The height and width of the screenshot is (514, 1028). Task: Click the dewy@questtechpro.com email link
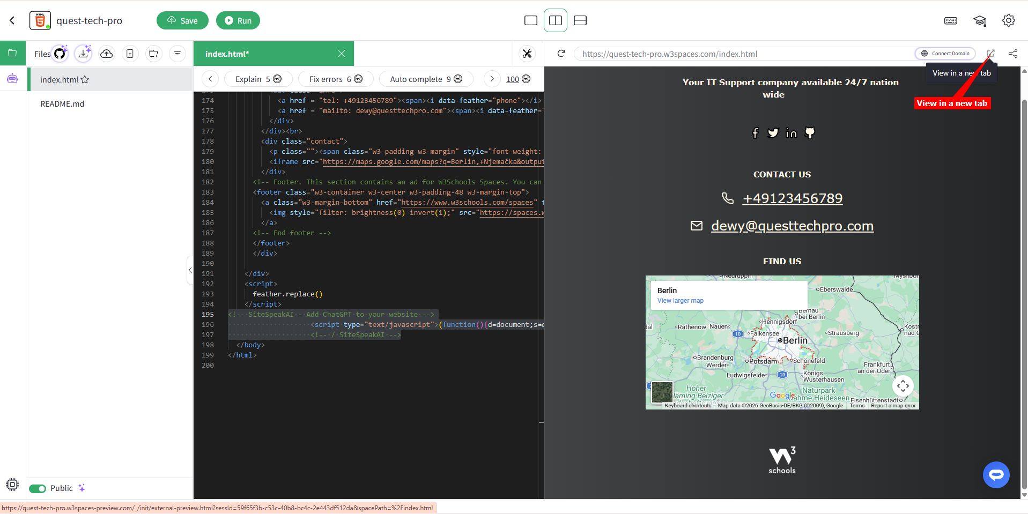tap(792, 226)
